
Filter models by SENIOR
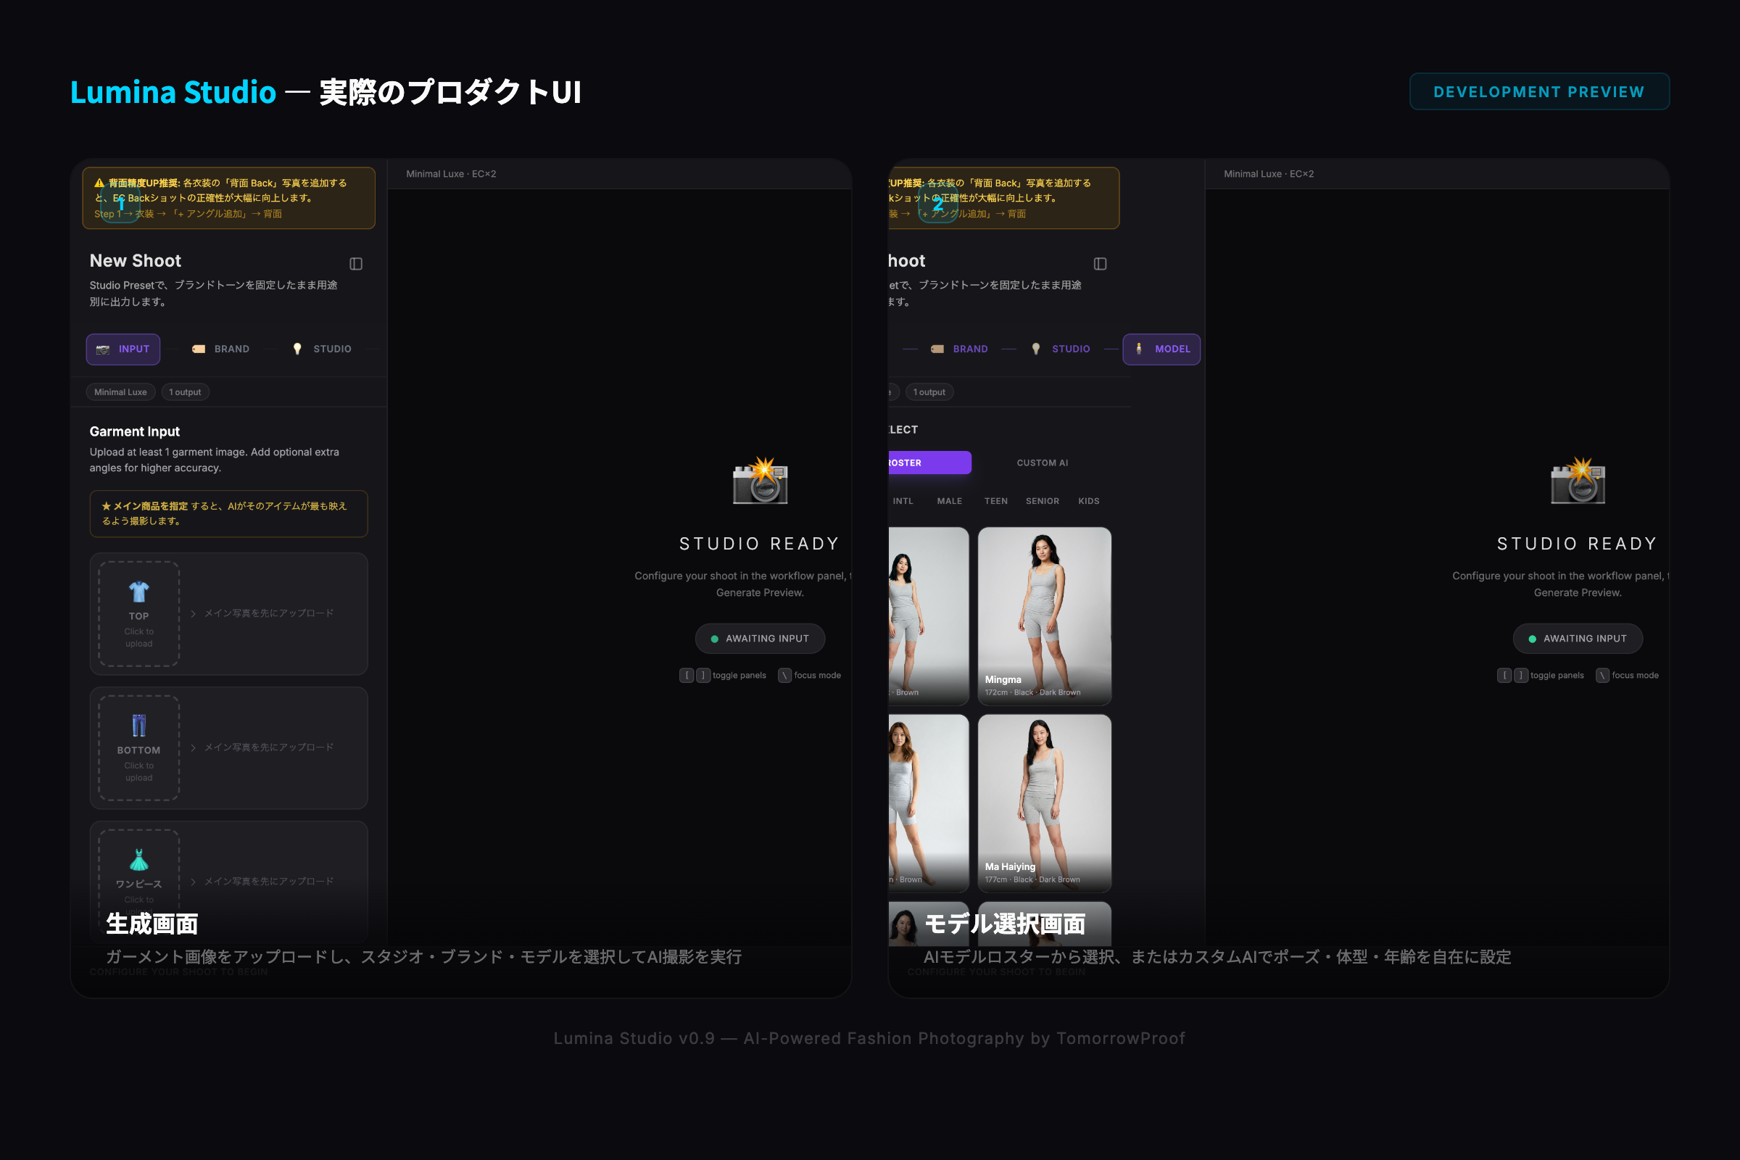[x=1043, y=501]
